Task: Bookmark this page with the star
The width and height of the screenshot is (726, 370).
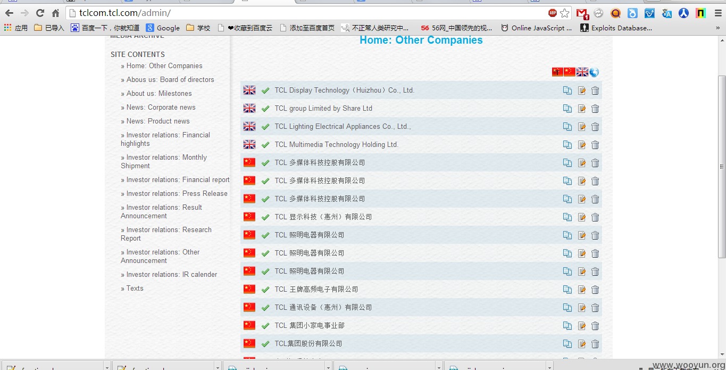Action: pyautogui.click(x=565, y=13)
